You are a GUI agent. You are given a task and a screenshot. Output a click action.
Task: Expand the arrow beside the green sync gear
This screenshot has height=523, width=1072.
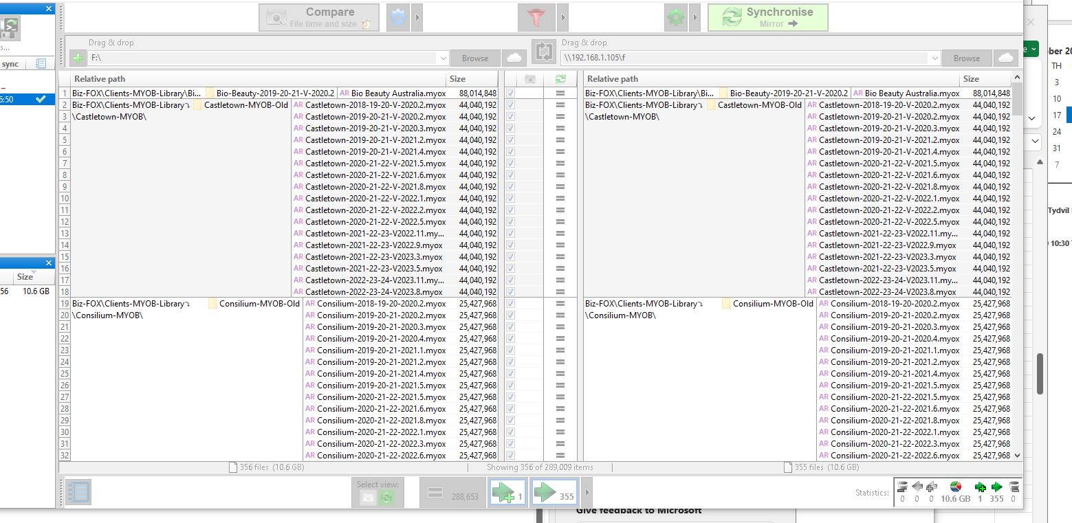click(694, 18)
